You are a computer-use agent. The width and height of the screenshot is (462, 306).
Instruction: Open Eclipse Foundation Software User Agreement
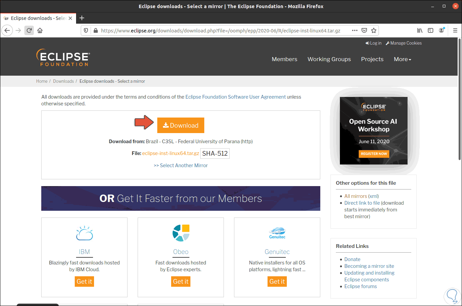(x=236, y=97)
